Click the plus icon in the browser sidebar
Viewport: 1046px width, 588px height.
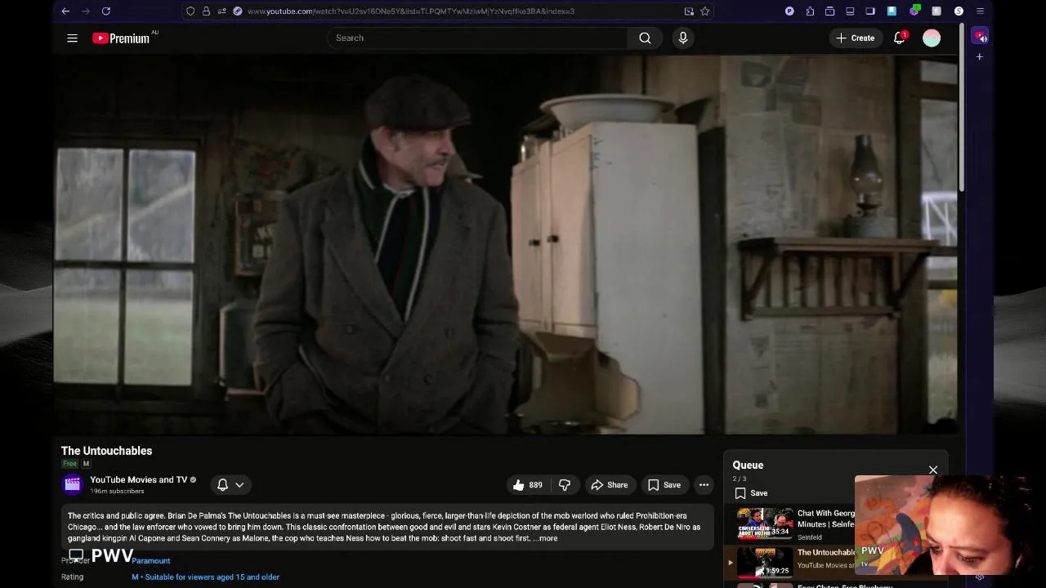979,57
